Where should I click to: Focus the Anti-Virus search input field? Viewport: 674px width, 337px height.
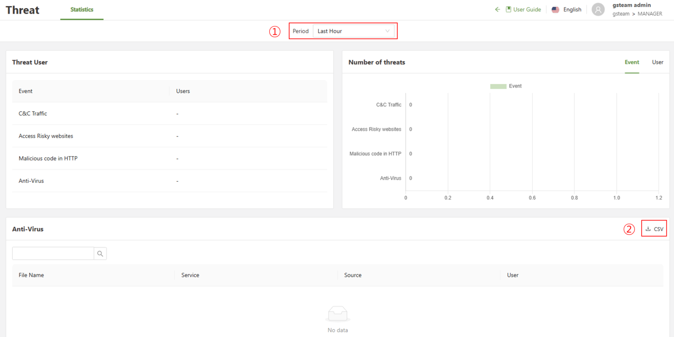pos(53,253)
